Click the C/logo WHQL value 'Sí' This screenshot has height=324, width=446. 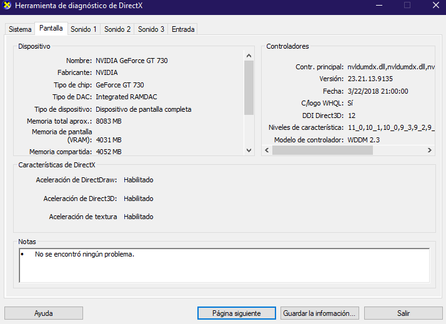click(x=350, y=103)
